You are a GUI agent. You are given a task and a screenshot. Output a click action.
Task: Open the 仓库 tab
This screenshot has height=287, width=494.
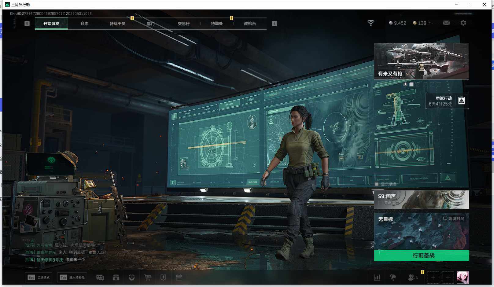(x=84, y=24)
